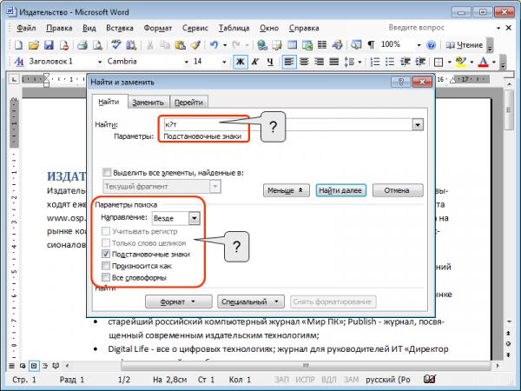Click the Найти далее button

point(340,190)
